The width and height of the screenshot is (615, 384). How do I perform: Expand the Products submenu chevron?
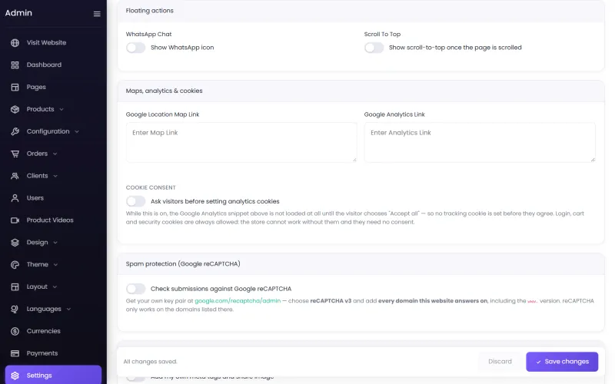coord(61,110)
